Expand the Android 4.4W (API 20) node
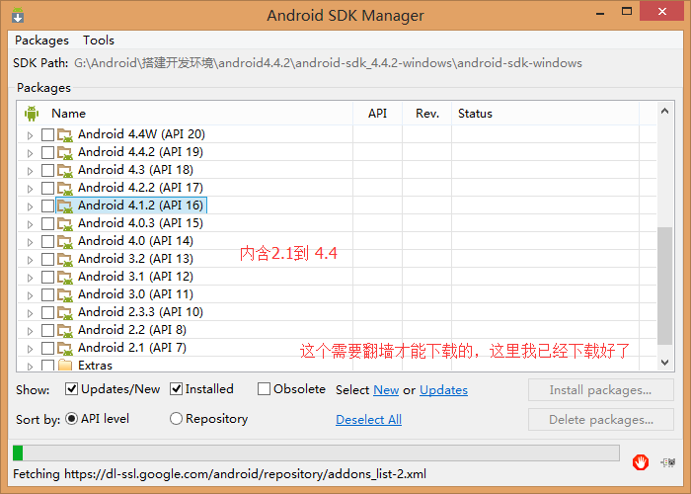 coord(30,135)
